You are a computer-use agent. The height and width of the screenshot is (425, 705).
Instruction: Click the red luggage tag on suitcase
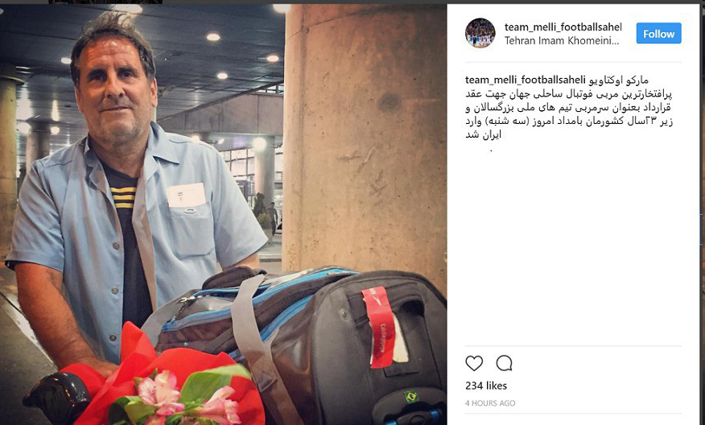[380, 327]
